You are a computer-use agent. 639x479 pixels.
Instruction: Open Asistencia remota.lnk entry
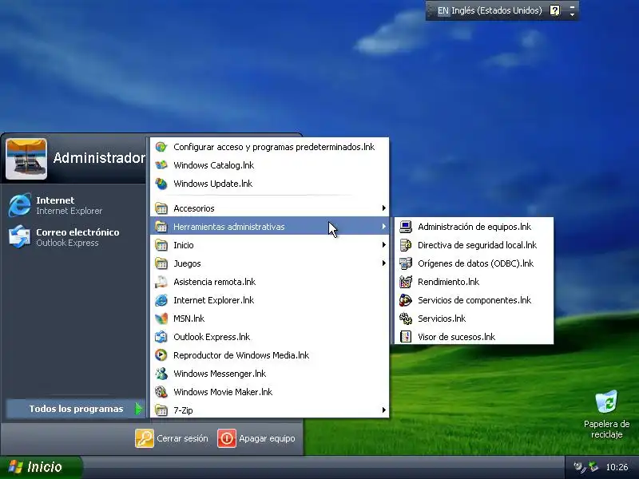[269, 282]
